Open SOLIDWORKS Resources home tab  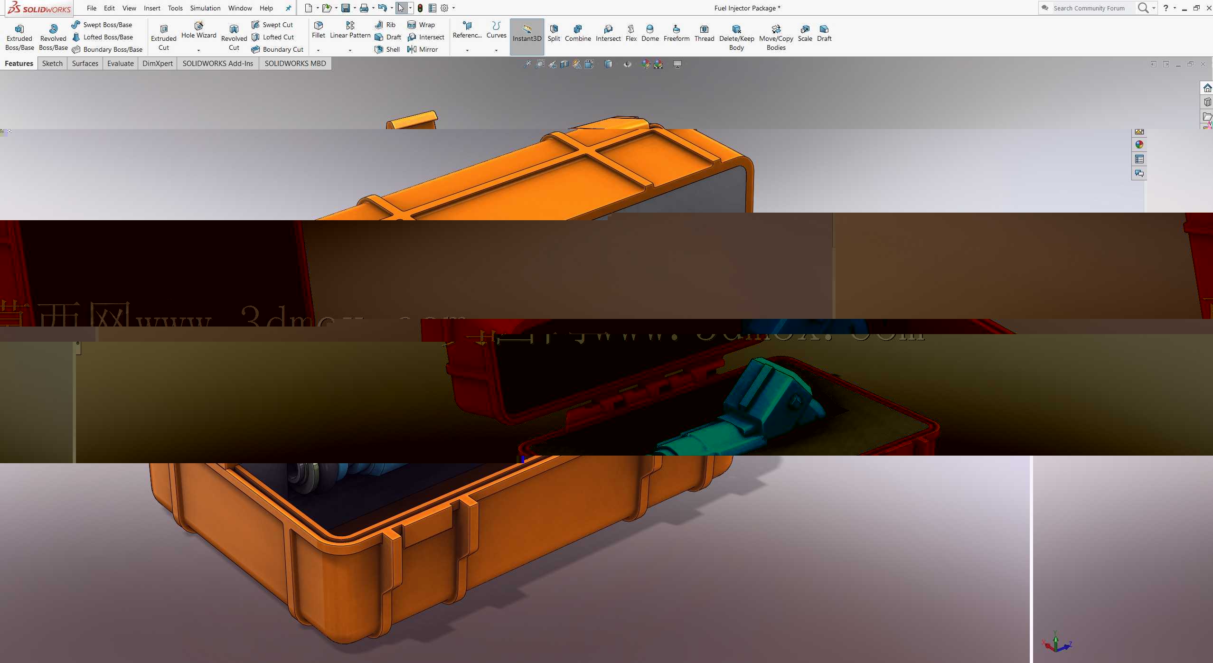1207,88
